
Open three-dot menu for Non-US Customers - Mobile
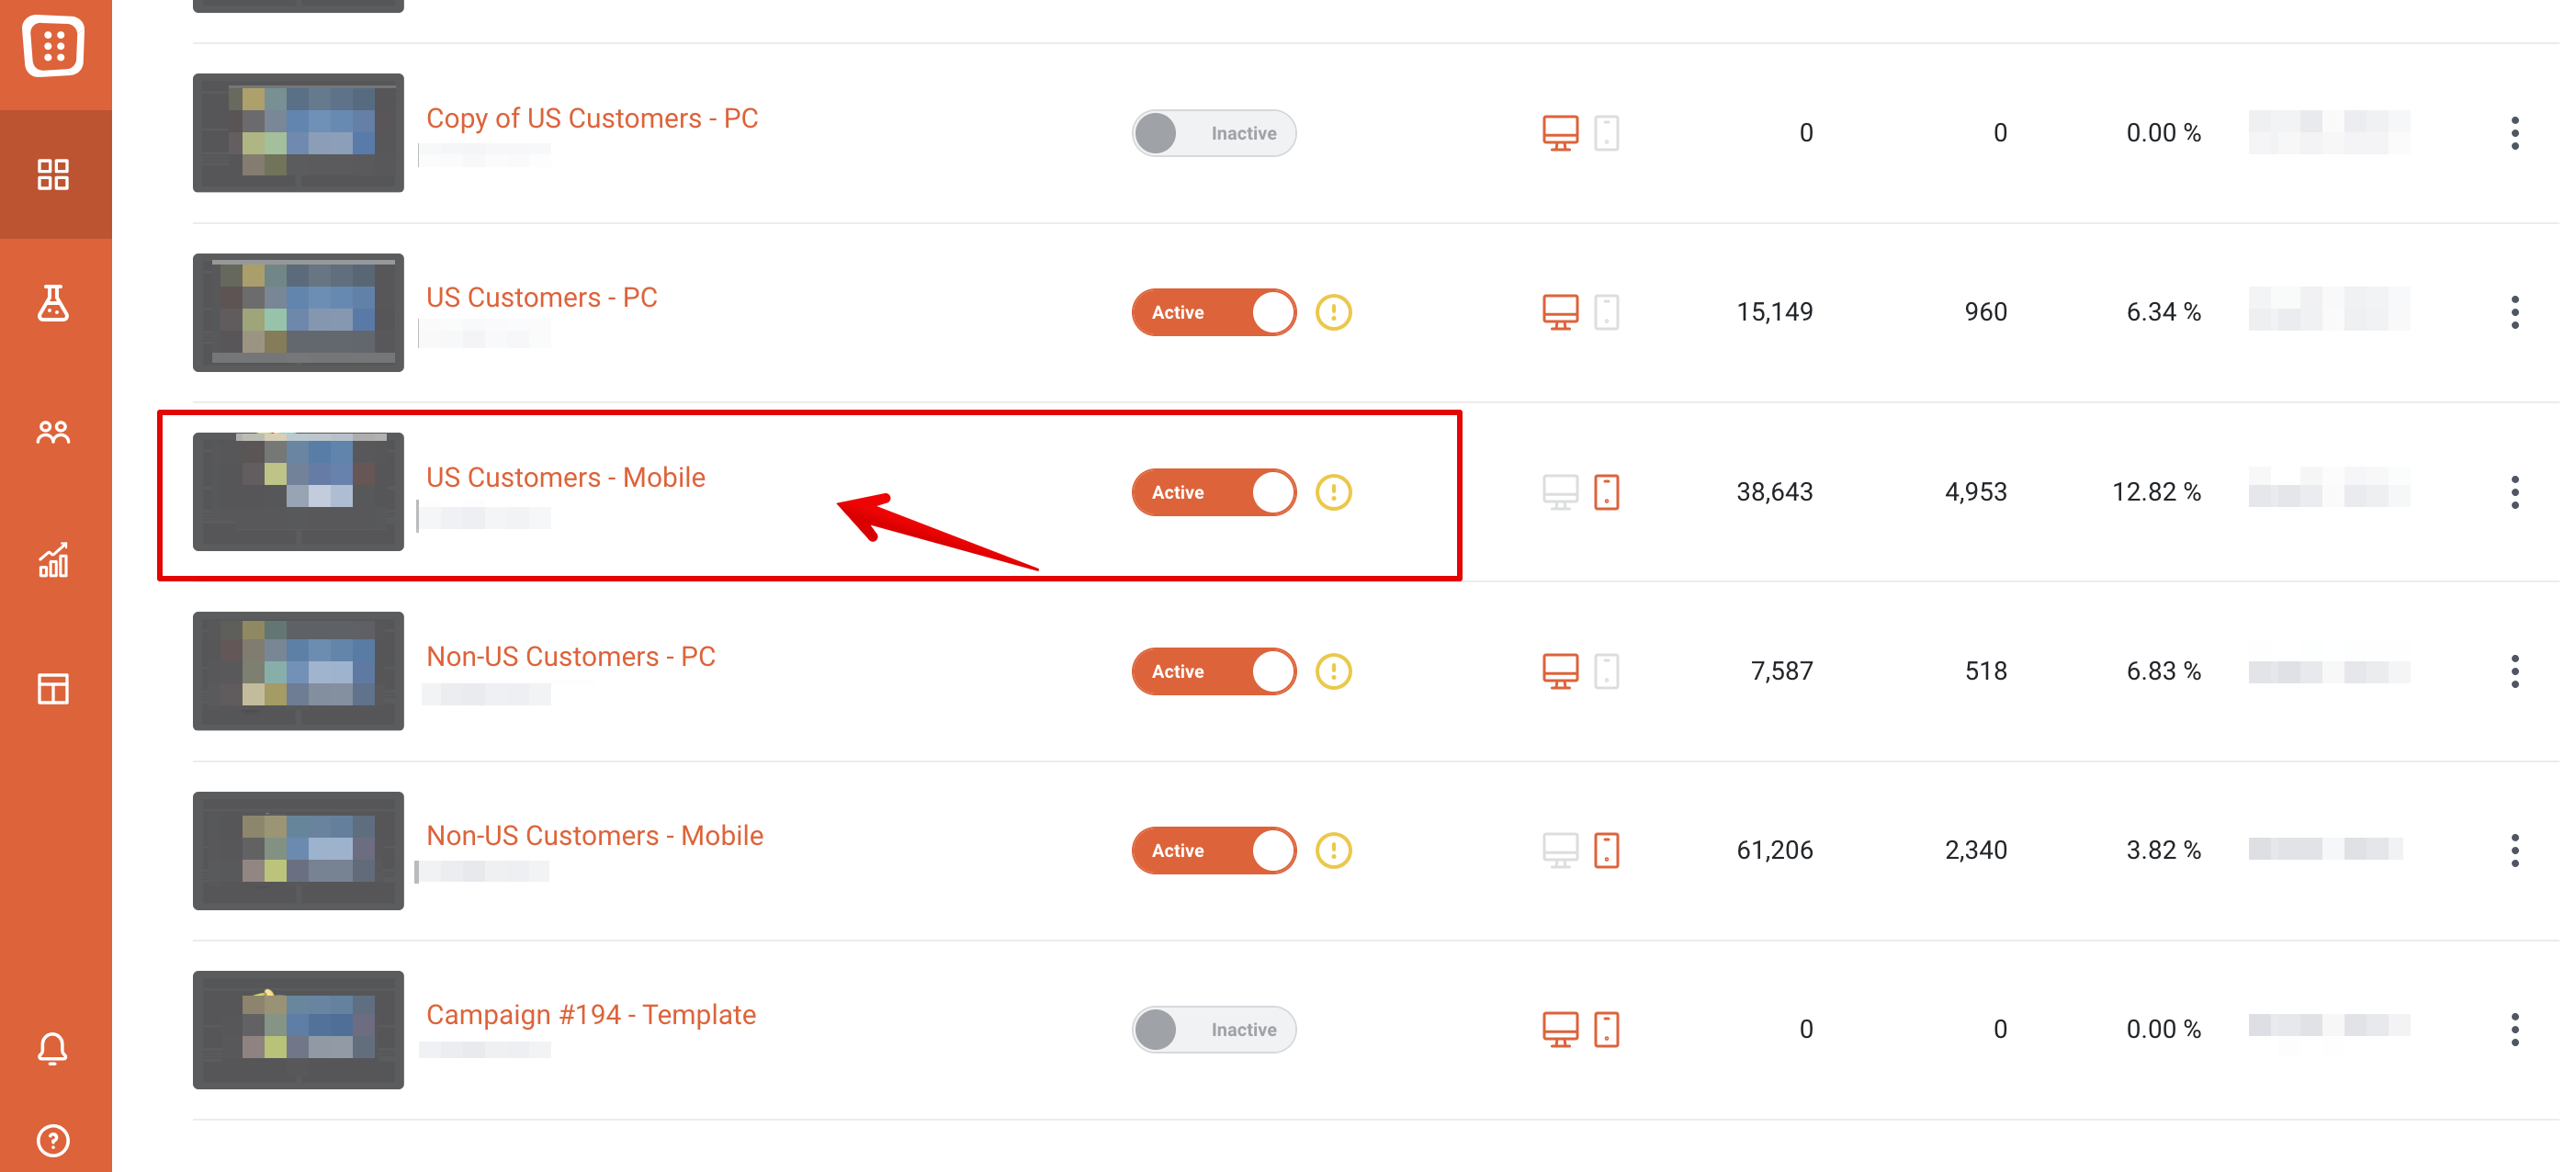click(2514, 850)
